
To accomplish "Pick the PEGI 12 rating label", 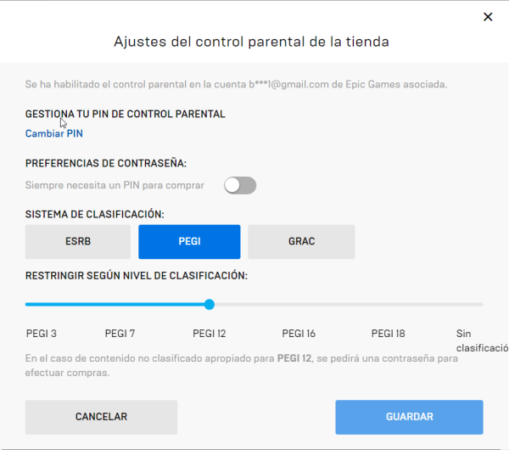I will (x=210, y=334).
